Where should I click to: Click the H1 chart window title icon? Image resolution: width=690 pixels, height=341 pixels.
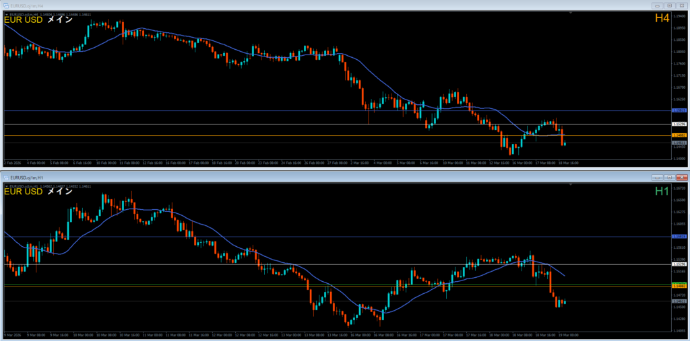[x=5, y=177]
